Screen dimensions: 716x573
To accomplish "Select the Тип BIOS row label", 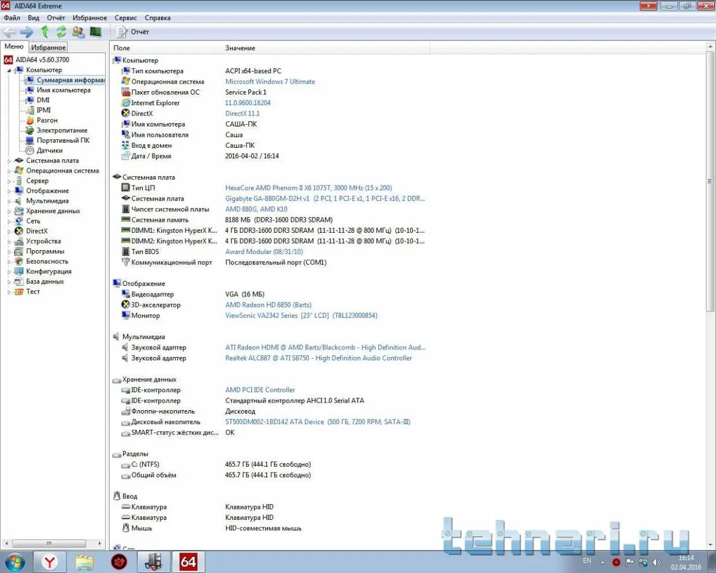I will (x=145, y=251).
